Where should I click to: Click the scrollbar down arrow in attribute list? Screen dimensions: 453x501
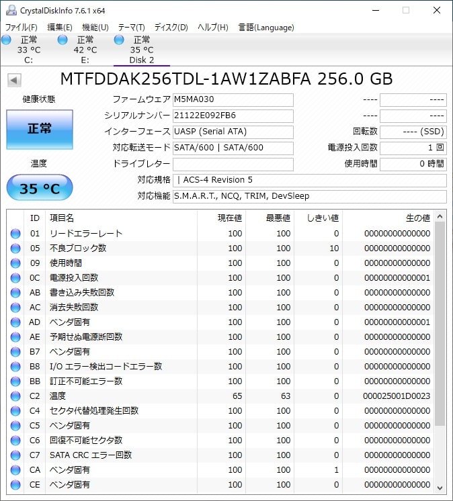click(x=440, y=488)
